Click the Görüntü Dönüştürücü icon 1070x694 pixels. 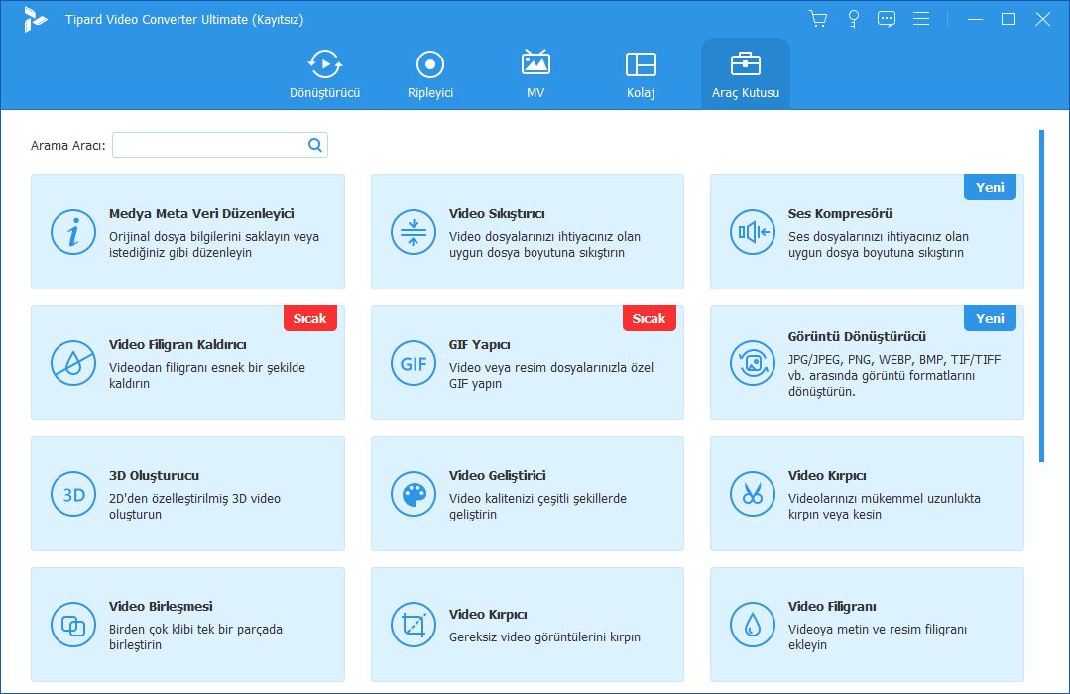[x=752, y=363]
